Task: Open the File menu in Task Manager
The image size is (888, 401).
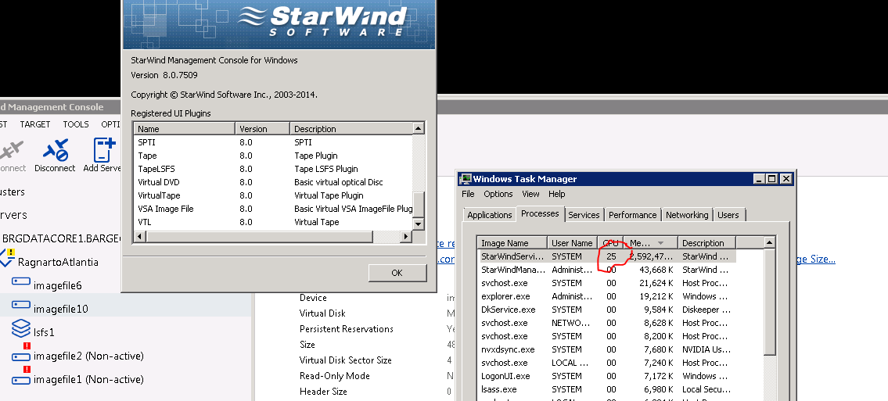Action: tap(468, 194)
